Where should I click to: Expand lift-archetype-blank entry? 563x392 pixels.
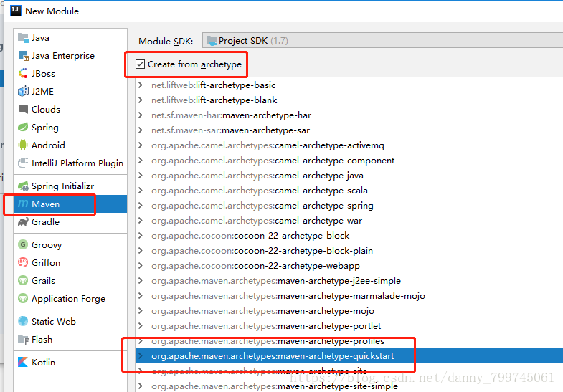(141, 100)
